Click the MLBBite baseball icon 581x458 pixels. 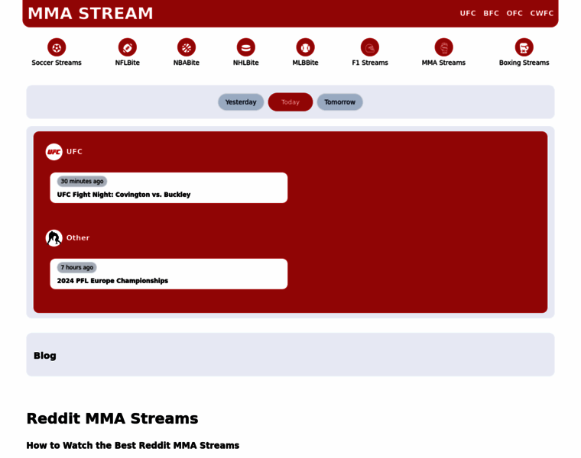point(305,47)
